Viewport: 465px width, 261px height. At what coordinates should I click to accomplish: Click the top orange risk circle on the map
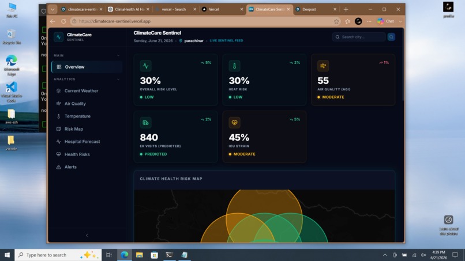pyautogui.click(x=264, y=202)
